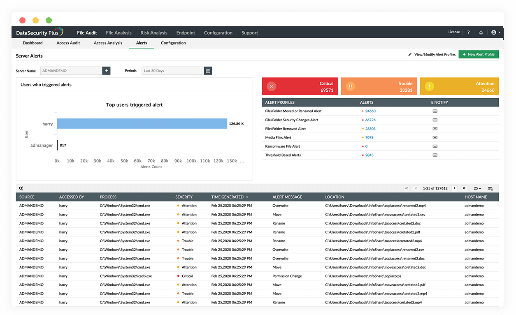Viewport: 516px width, 315px height.
Task: Open the Periods calendar picker icon
Action: point(208,71)
